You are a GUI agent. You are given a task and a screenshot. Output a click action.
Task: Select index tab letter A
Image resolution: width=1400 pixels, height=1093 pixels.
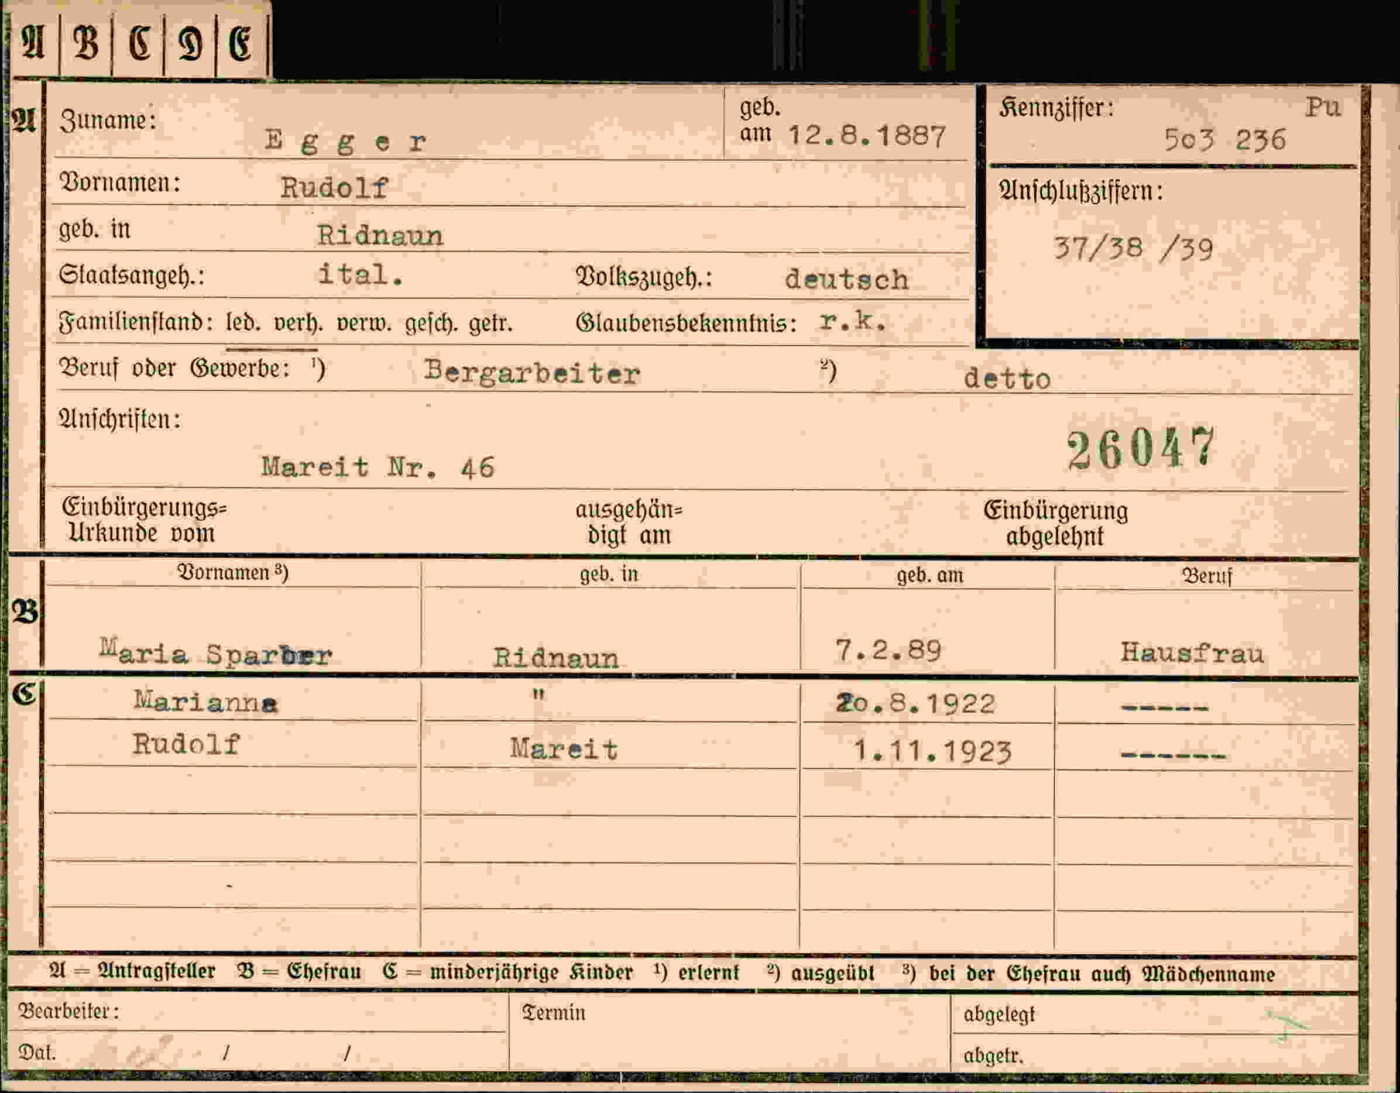point(33,43)
